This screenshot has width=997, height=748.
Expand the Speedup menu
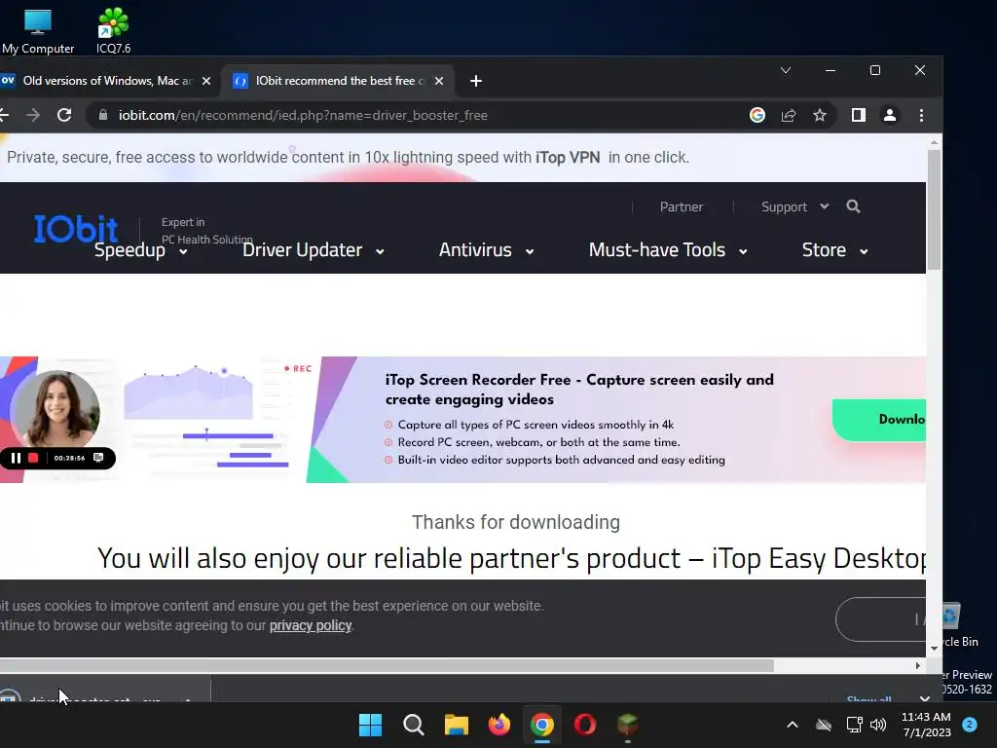click(140, 250)
